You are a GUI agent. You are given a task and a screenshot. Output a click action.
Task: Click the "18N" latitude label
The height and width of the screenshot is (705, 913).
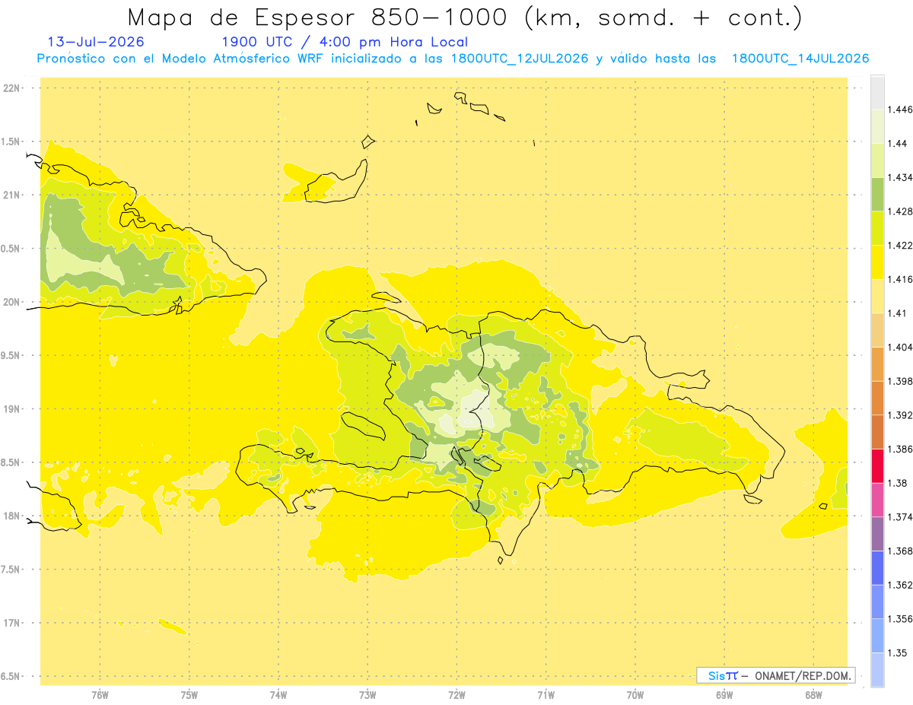click(x=12, y=516)
